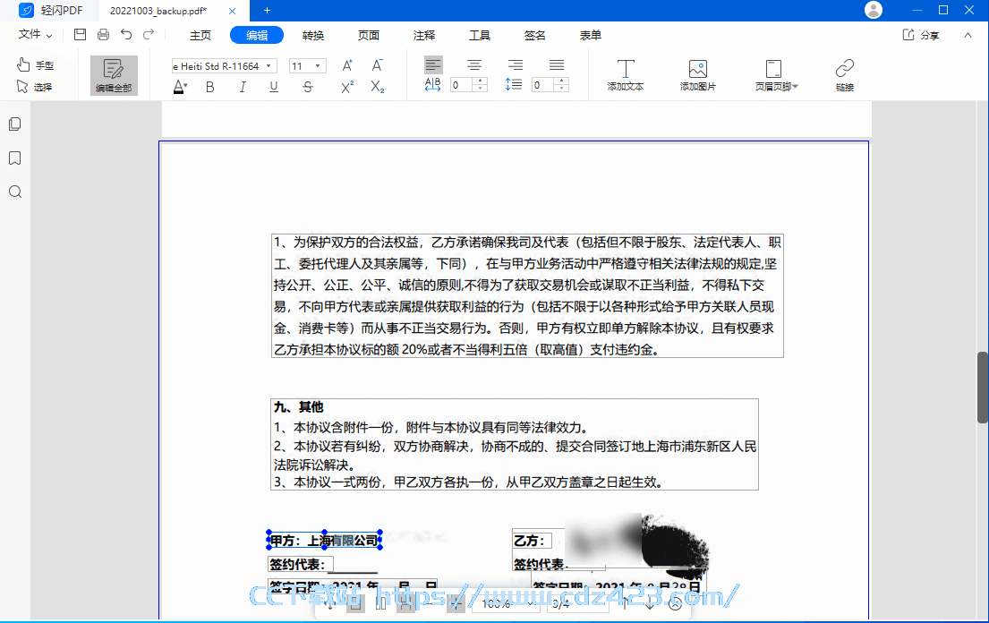The width and height of the screenshot is (989, 623).
Task: Click the Link (链接) tool
Action: (x=845, y=75)
